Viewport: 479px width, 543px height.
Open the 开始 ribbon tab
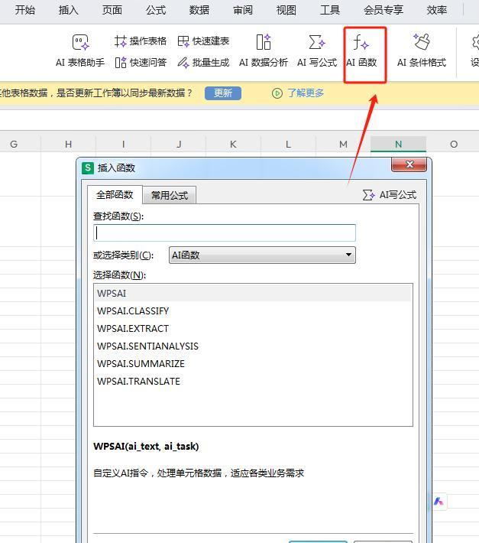pyautogui.click(x=25, y=11)
